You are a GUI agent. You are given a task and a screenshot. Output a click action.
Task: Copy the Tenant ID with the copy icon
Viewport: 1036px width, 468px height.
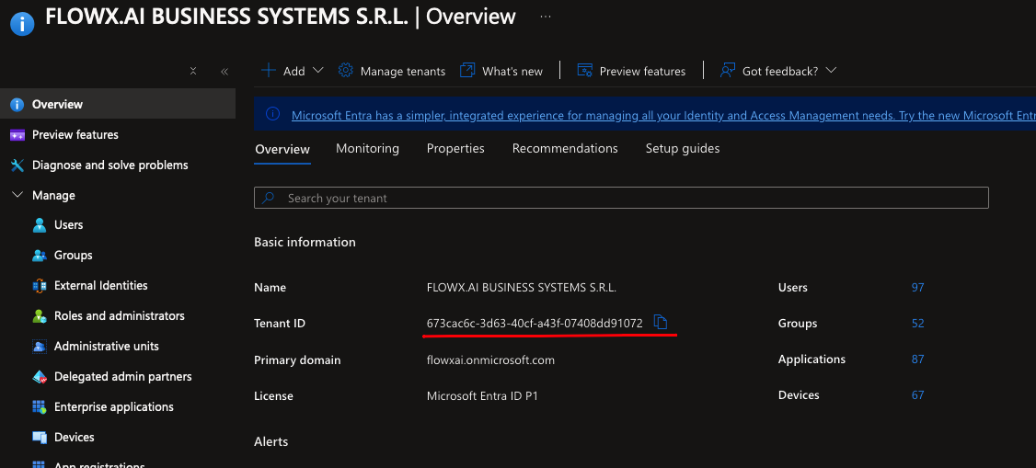tap(661, 322)
